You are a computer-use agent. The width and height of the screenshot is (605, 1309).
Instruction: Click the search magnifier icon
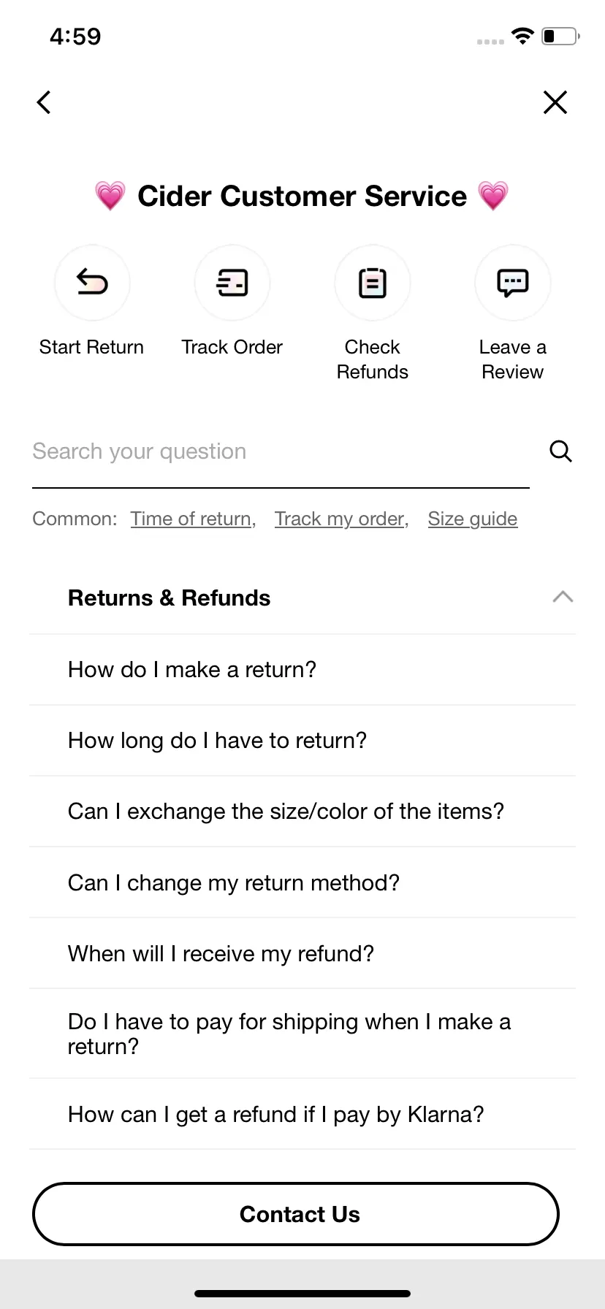pos(560,451)
